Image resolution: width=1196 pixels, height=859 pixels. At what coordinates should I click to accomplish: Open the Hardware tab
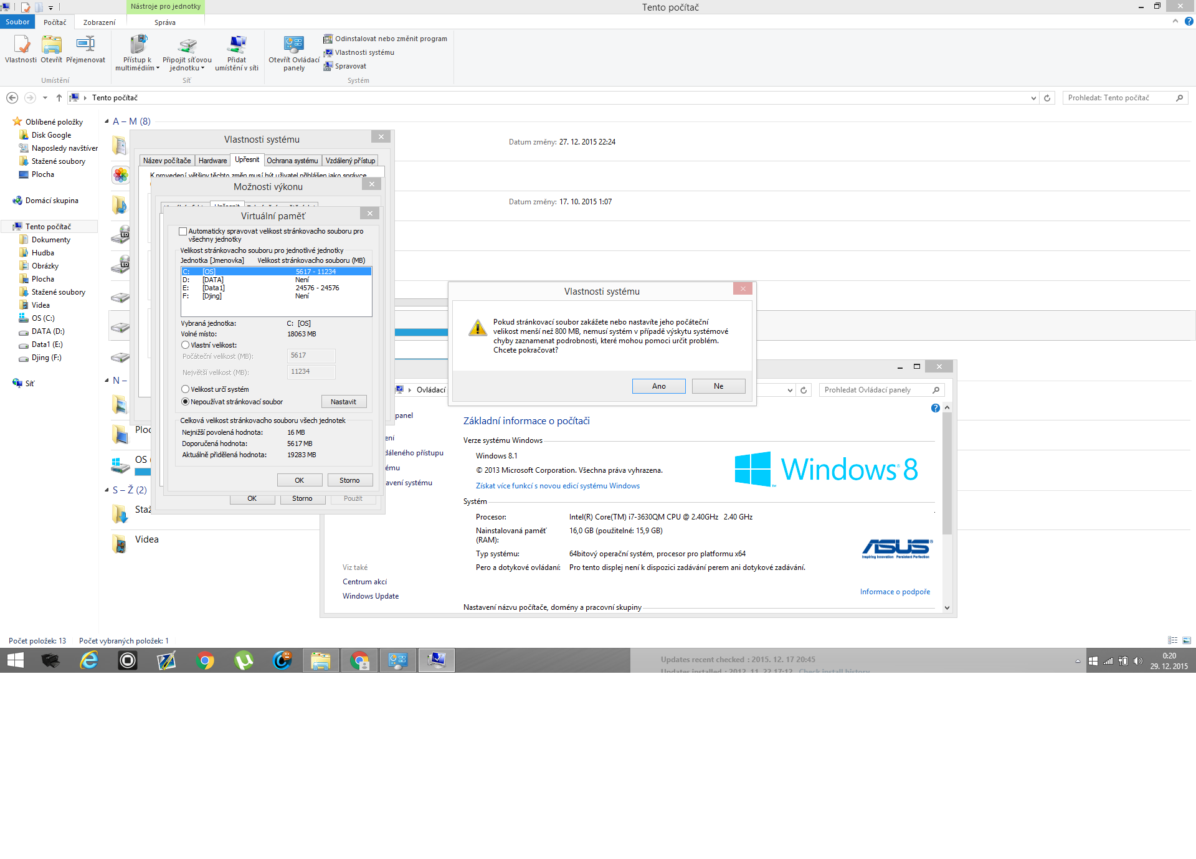pos(212,161)
